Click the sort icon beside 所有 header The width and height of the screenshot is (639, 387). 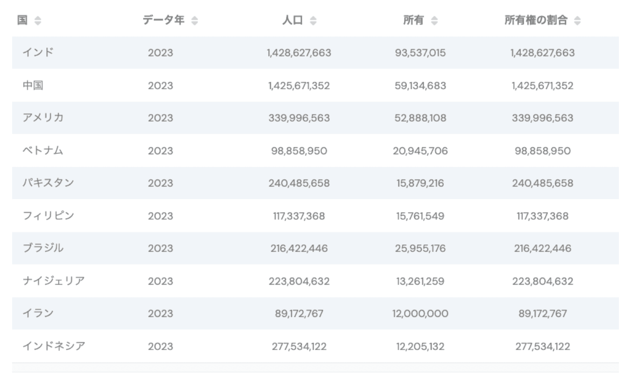click(434, 21)
